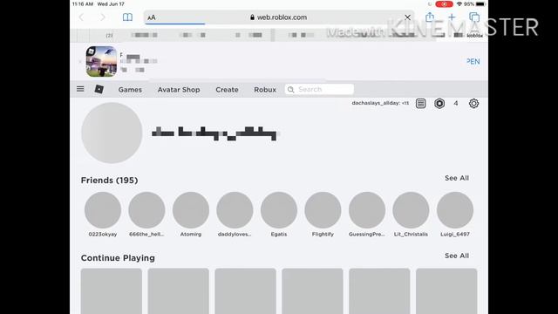Open the large profile avatar circle

[112, 133]
